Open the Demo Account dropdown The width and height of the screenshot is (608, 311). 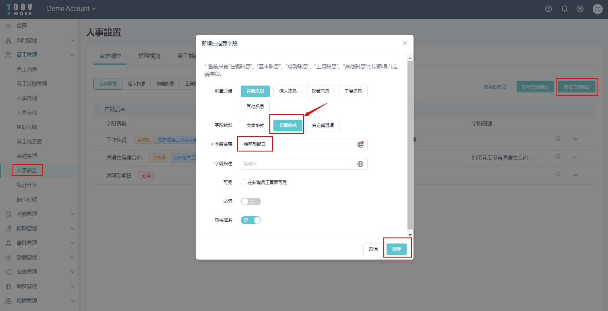click(71, 9)
